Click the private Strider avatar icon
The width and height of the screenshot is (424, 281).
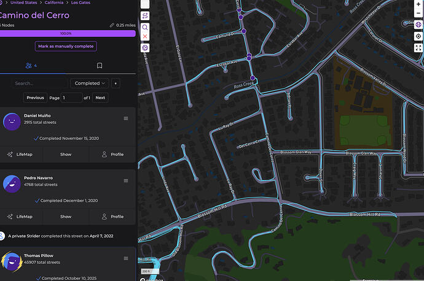point(1,236)
